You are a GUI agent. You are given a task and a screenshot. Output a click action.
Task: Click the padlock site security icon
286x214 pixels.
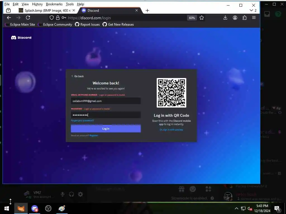pyautogui.click(x=58, y=18)
